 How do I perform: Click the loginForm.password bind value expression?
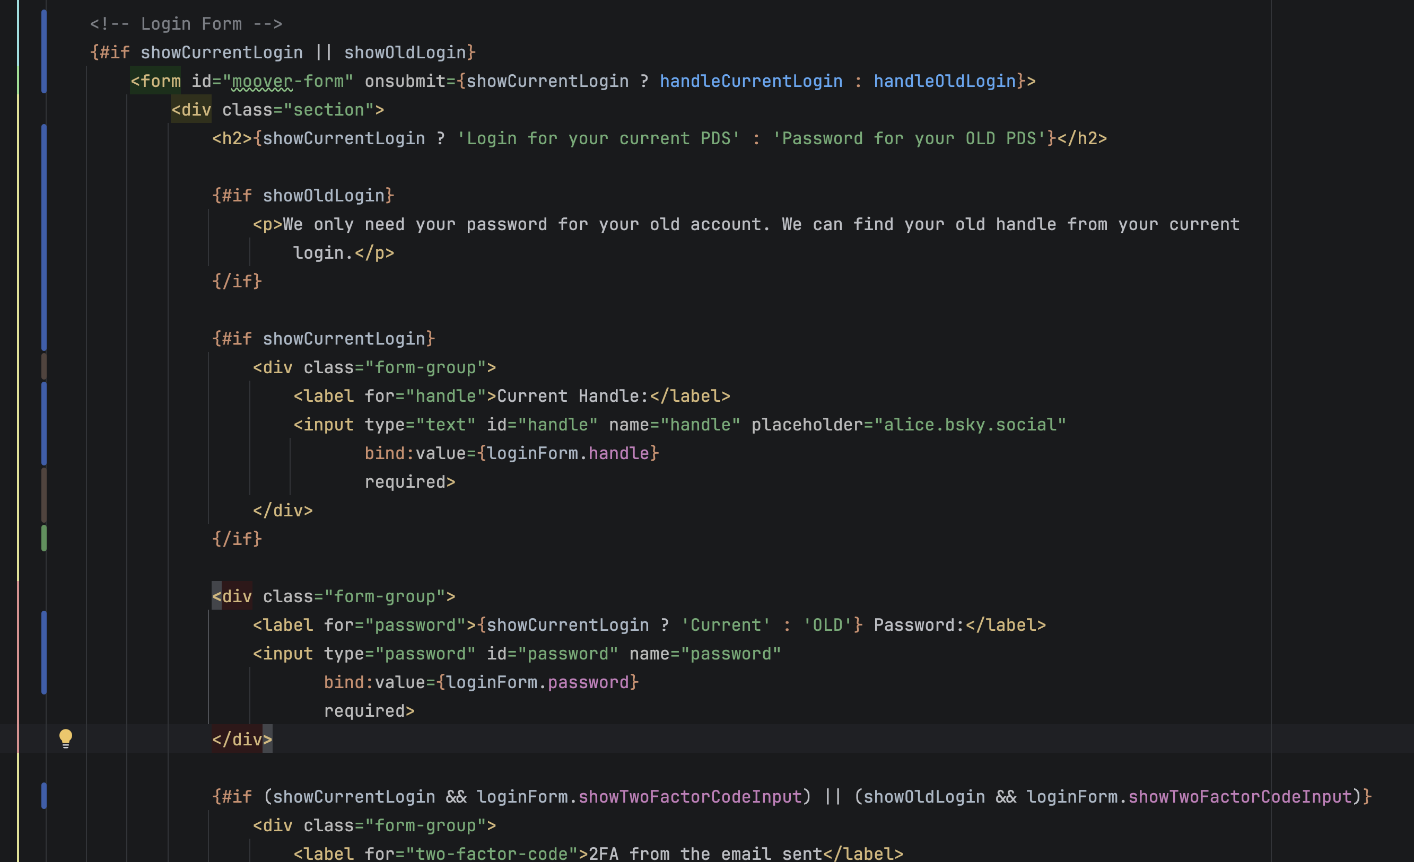click(537, 682)
